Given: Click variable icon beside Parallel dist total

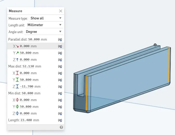Looking at the screenshot, I should [60, 40].
